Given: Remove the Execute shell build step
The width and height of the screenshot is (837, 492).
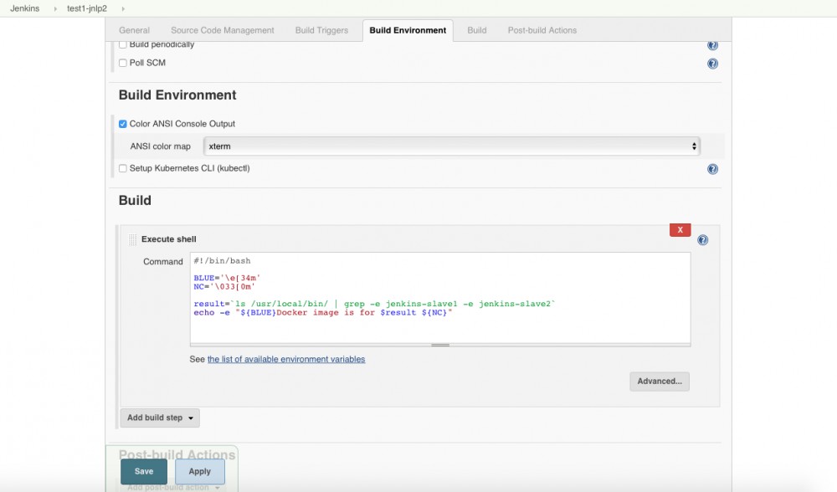Looking at the screenshot, I should tap(680, 229).
